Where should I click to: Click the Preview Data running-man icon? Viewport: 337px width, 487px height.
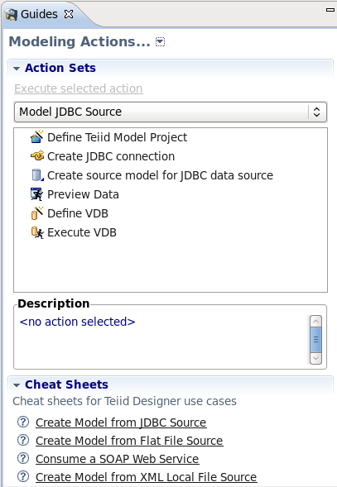point(37,194)
